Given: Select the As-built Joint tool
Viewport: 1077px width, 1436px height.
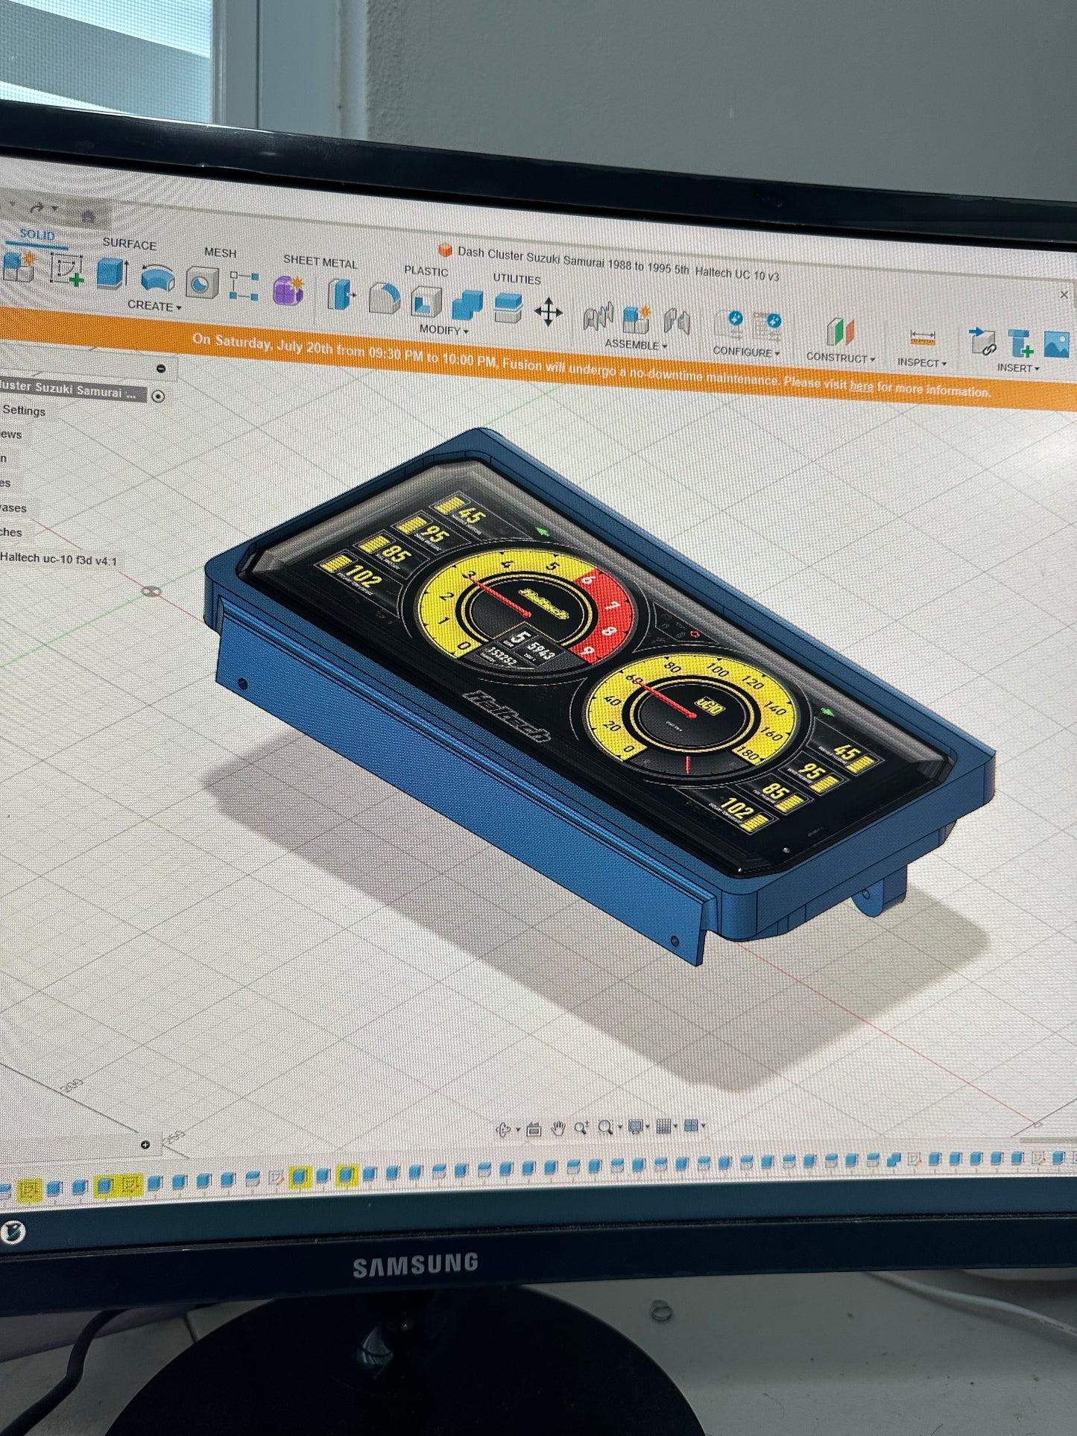Looking at the screenshot, I should point(676,322).
